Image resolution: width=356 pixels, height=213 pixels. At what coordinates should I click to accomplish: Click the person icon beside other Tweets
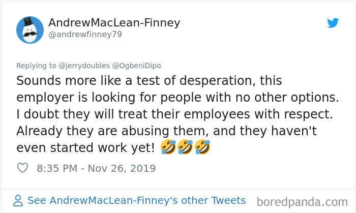(19, 200)
